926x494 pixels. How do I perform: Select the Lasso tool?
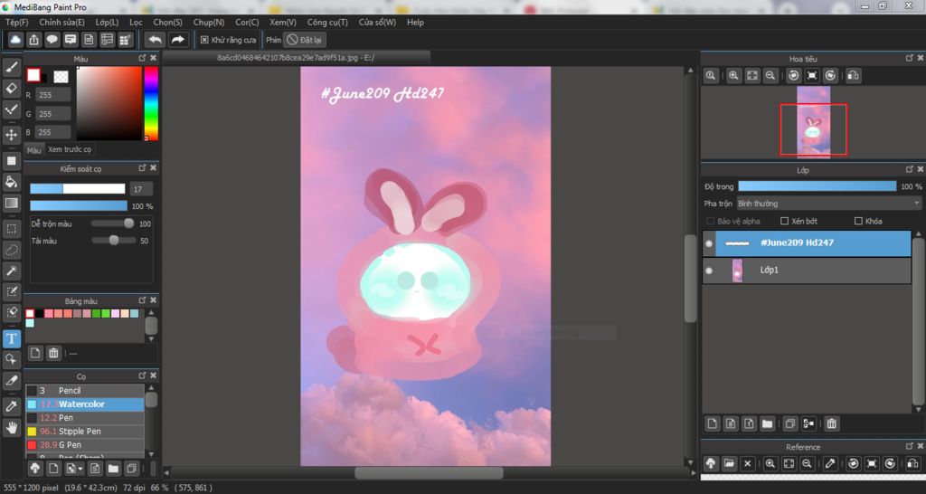[11, 250]
